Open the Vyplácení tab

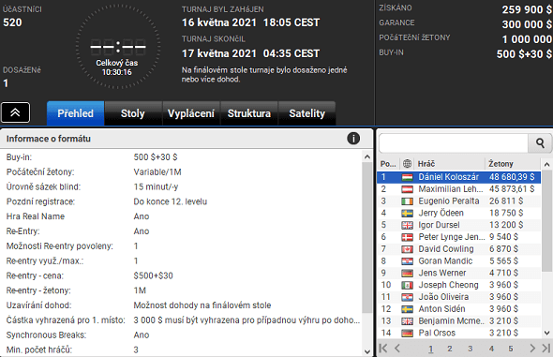click(191, 113)
